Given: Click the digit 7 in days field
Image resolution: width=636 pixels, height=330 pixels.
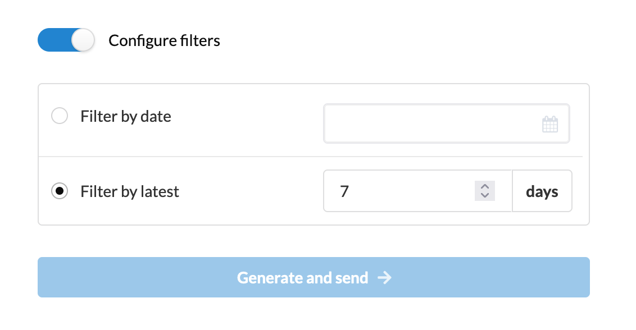Looking at the screenshot, I should pyautogui.click(x=344, y=191).
